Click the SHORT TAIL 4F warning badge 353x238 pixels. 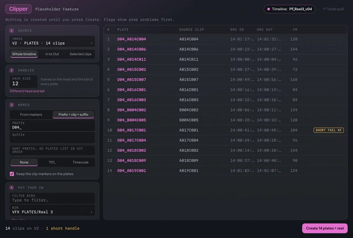click(329, 130)
